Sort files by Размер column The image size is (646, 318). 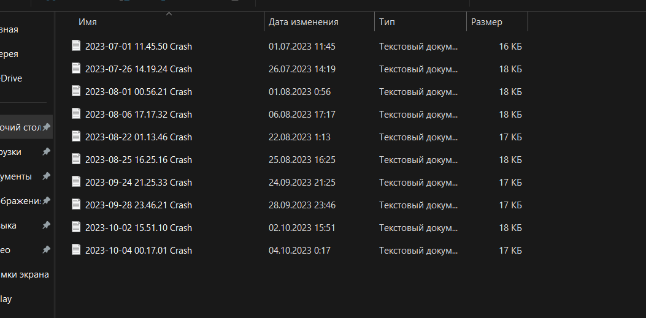tap(486, 22)
